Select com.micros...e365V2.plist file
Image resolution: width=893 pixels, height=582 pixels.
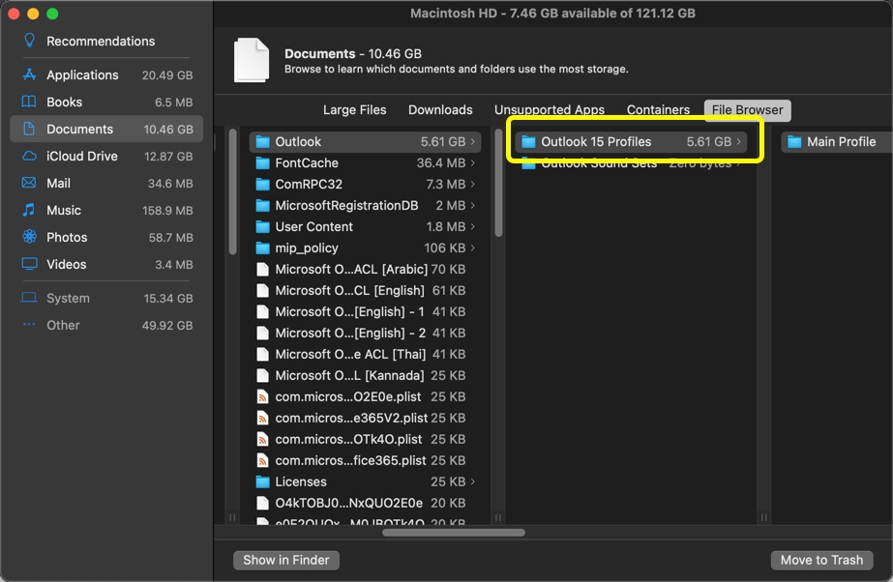[365, 419]
